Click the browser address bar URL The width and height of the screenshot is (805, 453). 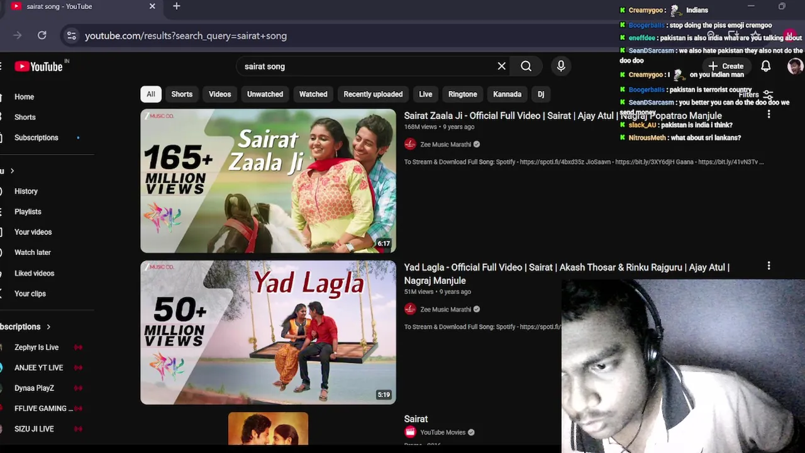click(186, 36)
